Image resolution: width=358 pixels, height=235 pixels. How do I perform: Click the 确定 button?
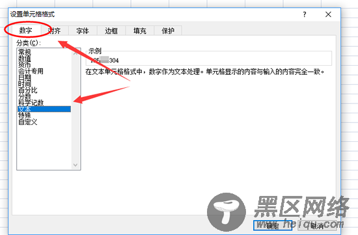273,226
